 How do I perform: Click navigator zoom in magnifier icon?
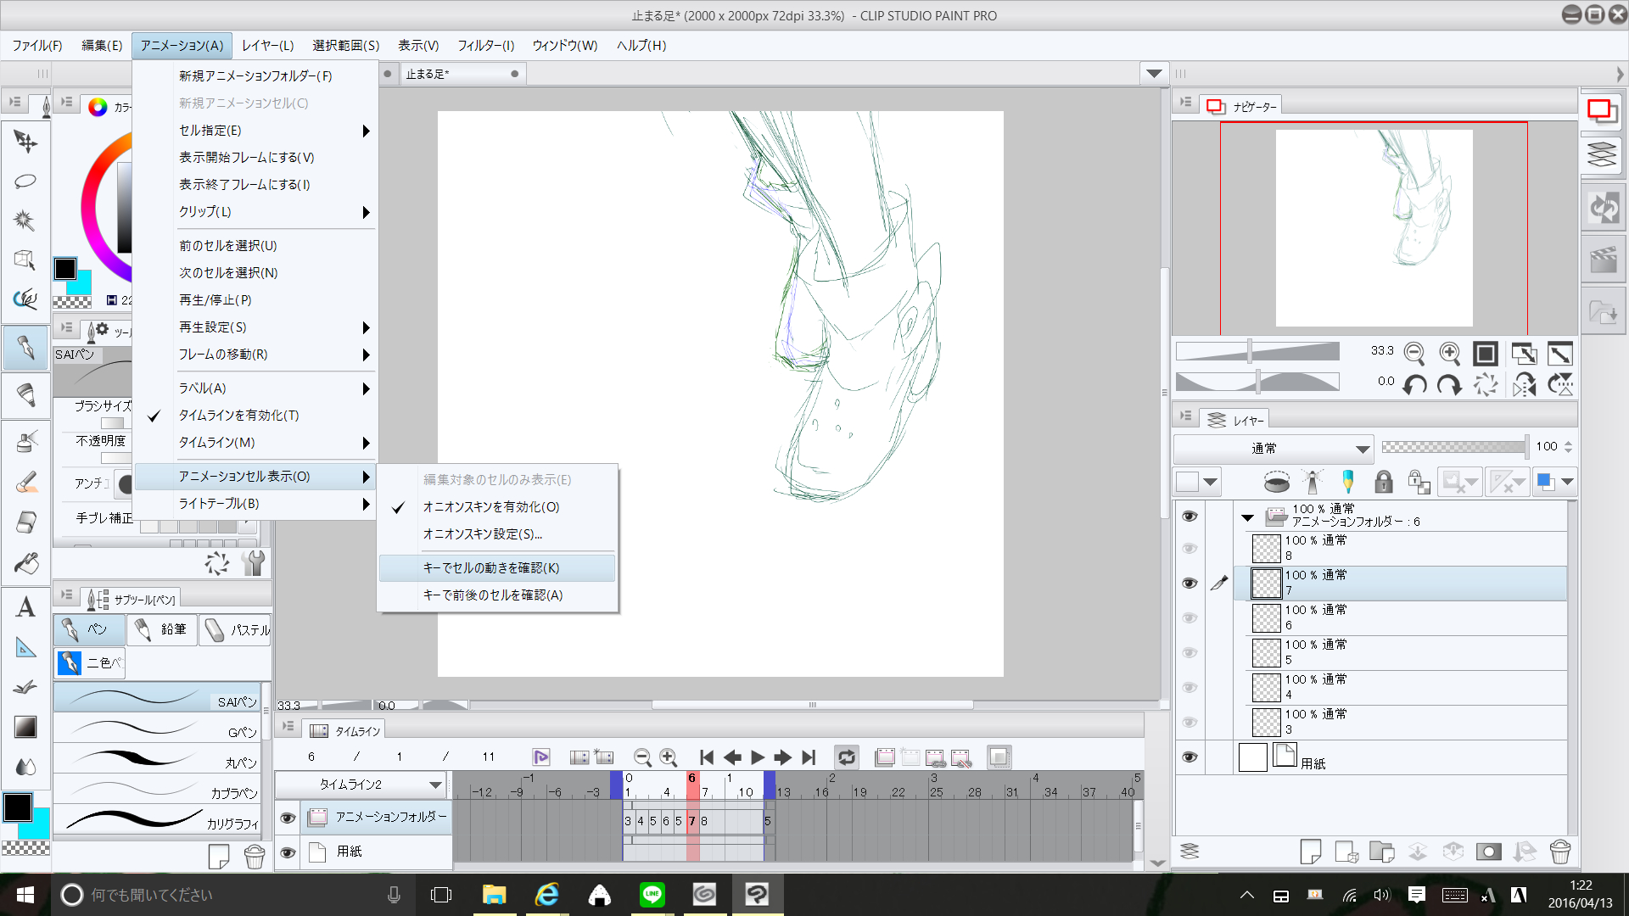pos(1450,353)
